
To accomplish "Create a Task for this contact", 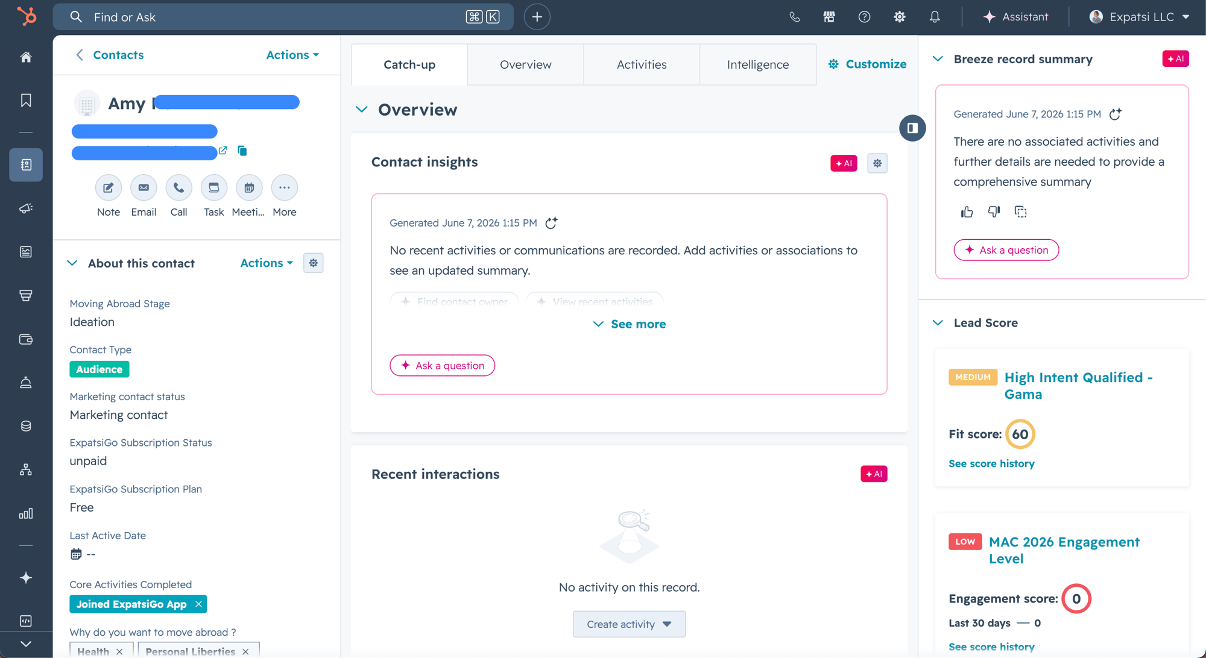I will point(213,188).
